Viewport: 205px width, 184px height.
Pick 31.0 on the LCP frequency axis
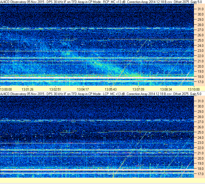[200, 101]
